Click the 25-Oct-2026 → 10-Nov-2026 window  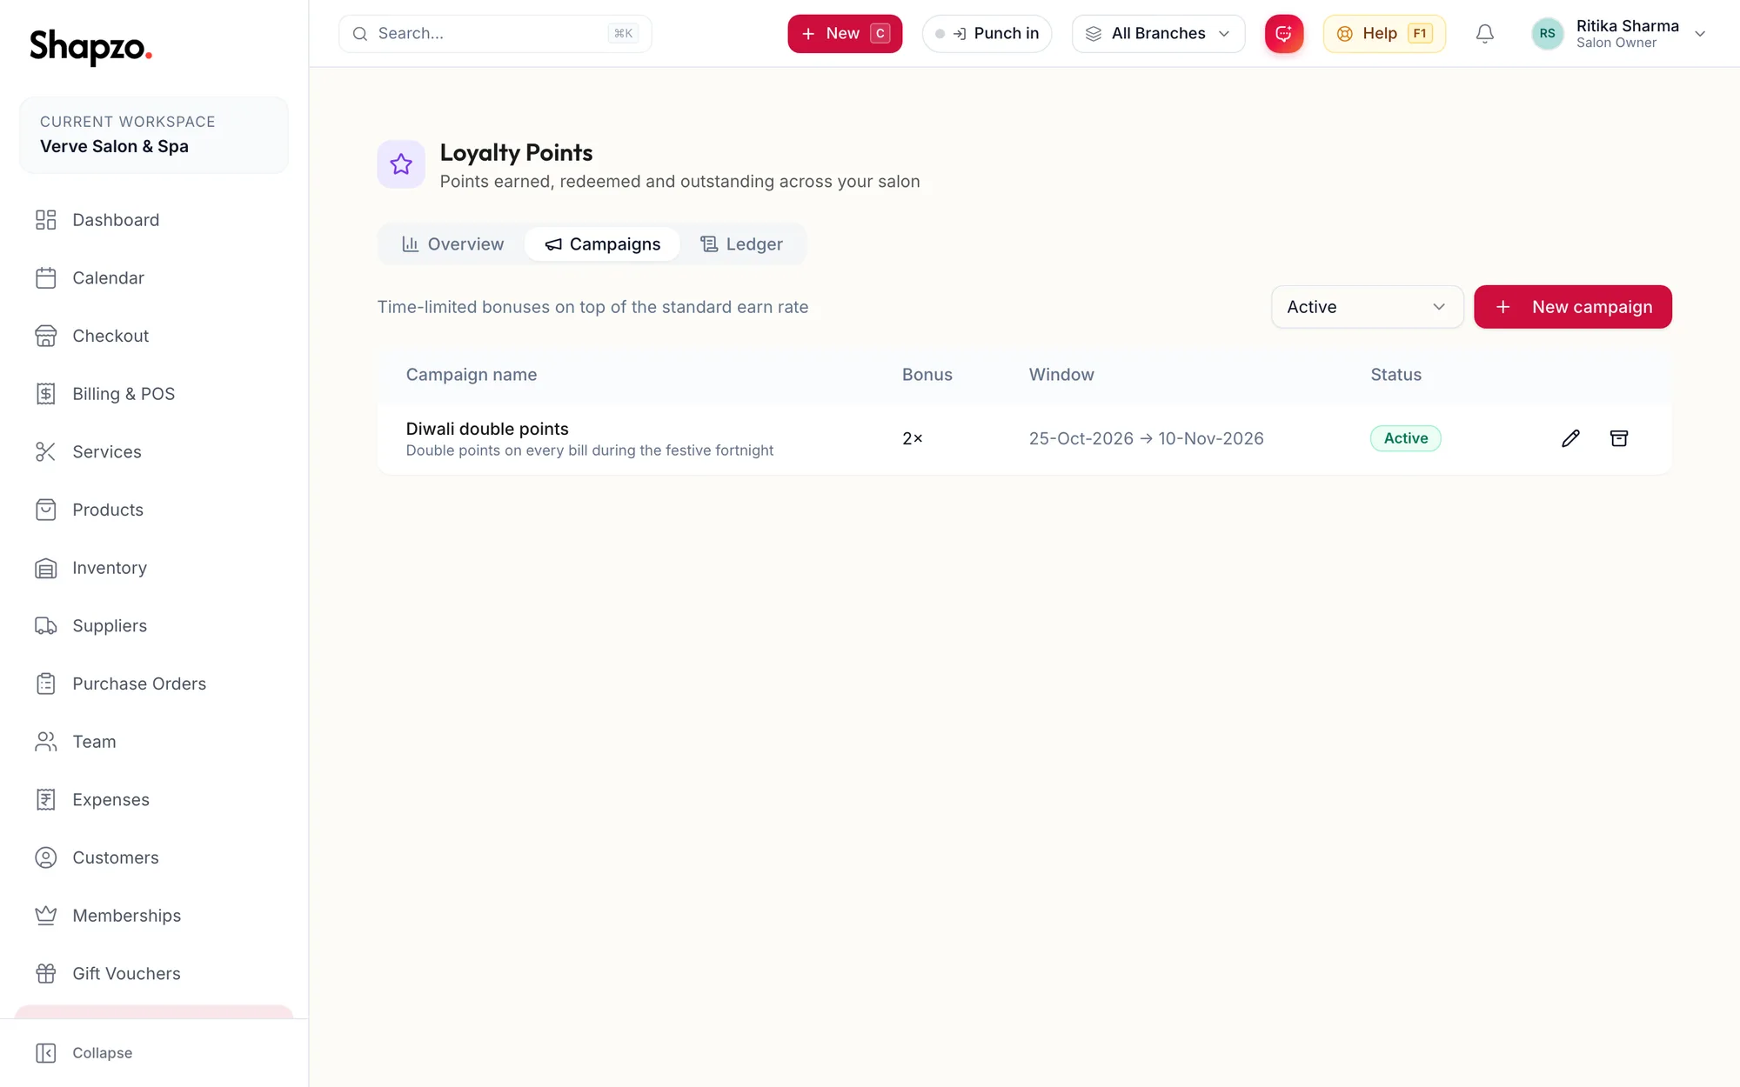click(x=1146, y=438)
